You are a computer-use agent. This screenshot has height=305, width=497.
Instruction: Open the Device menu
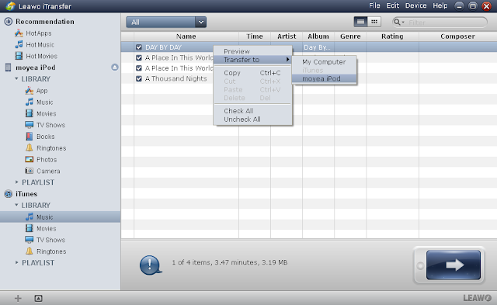[416, 5]
